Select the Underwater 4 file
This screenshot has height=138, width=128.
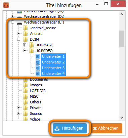point(53,74)
